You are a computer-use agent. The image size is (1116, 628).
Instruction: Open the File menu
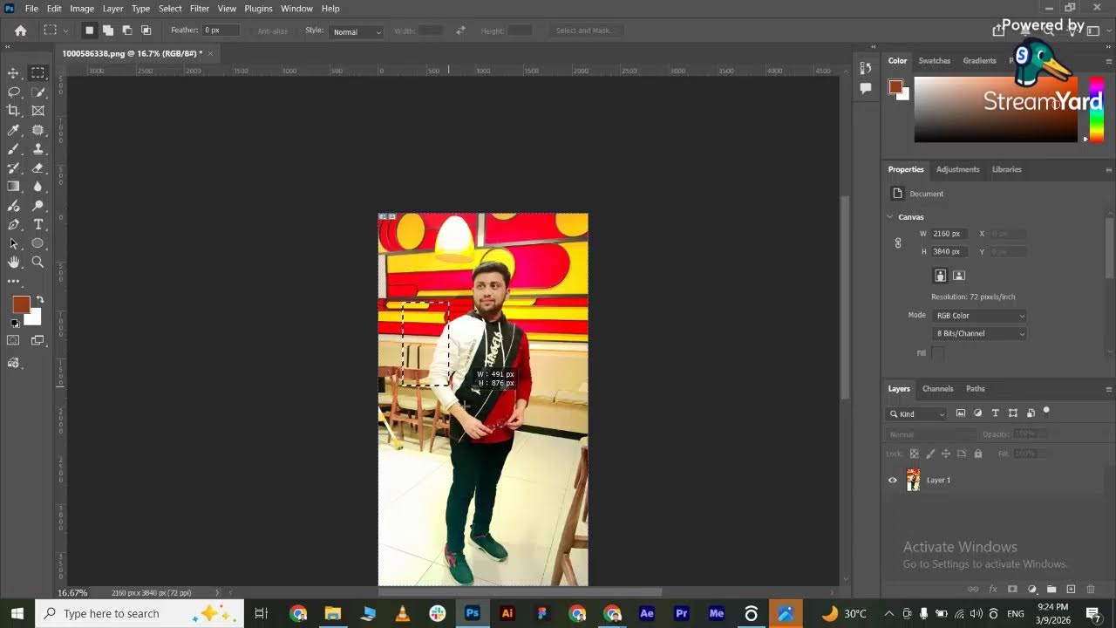31,8
